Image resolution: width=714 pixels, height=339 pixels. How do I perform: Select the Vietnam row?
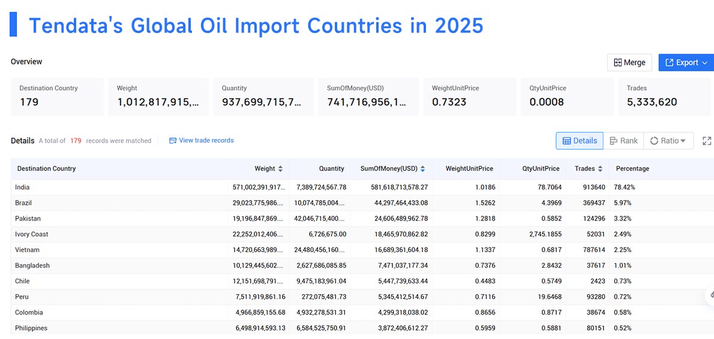[x=362, y=250]
